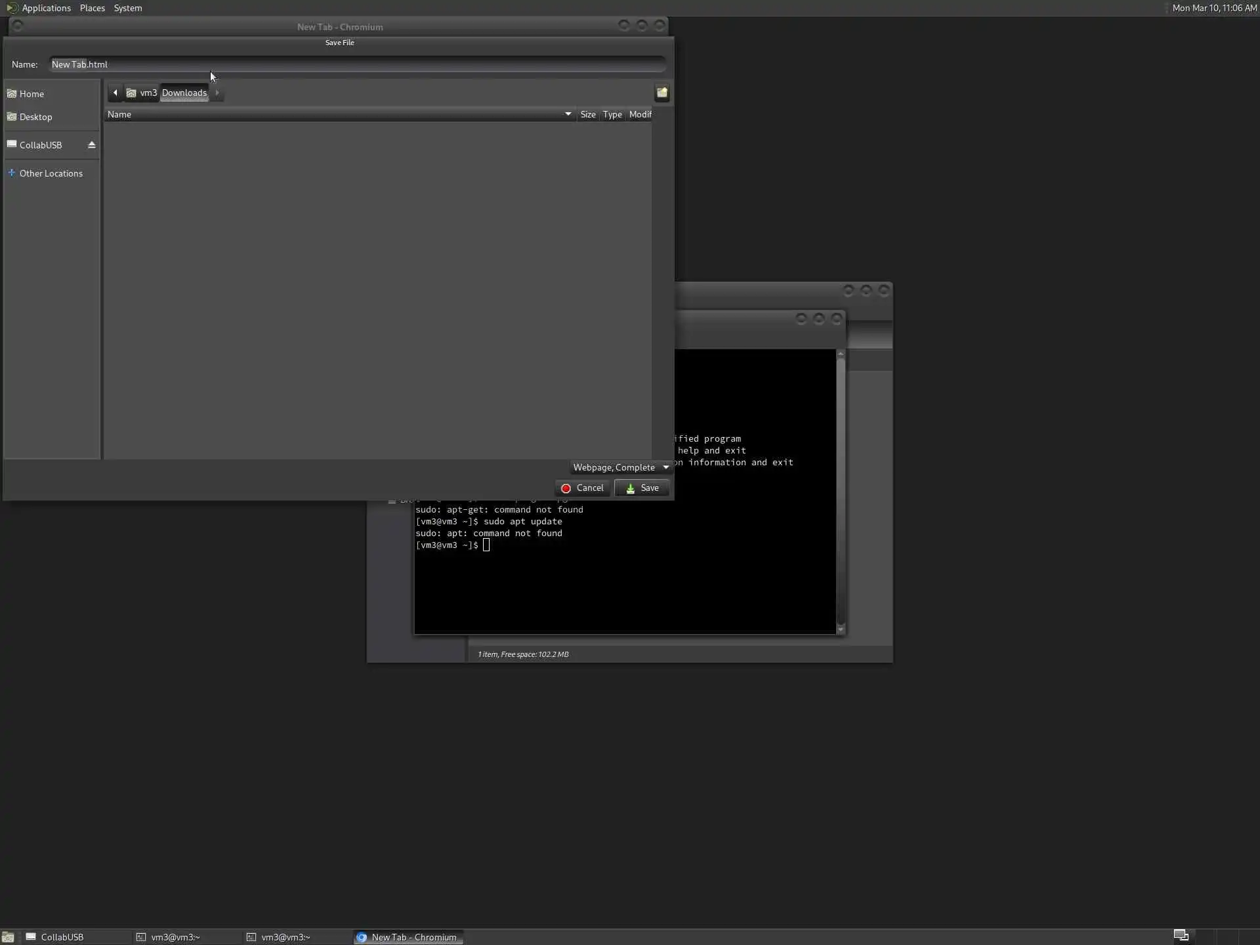Screen dimensions: 1260x945
Task: Click the workspace switcher icon in panel
Action: [x=1181, y=936]
